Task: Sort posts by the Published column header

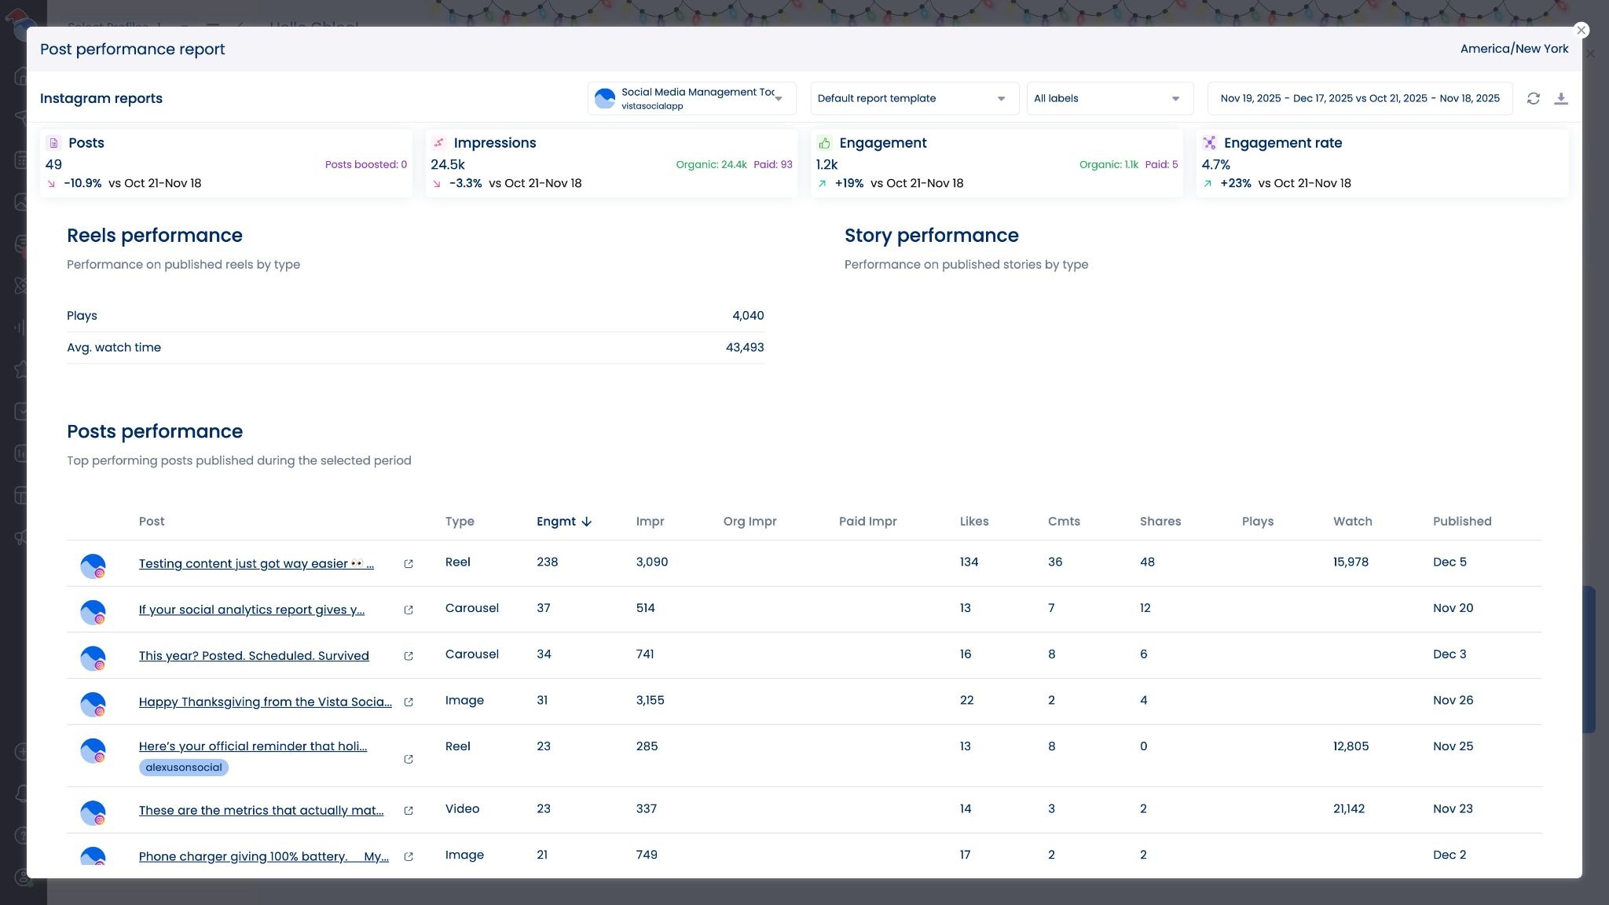Action: pos(1461,521)
